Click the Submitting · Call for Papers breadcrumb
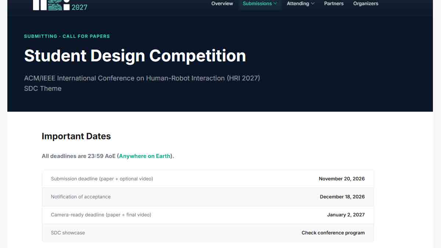 pos(67,36)
